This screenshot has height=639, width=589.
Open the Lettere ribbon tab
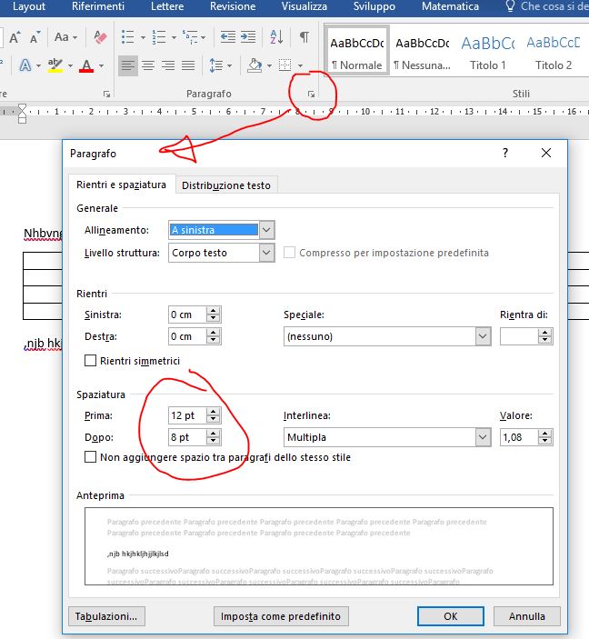click(167, 6)
